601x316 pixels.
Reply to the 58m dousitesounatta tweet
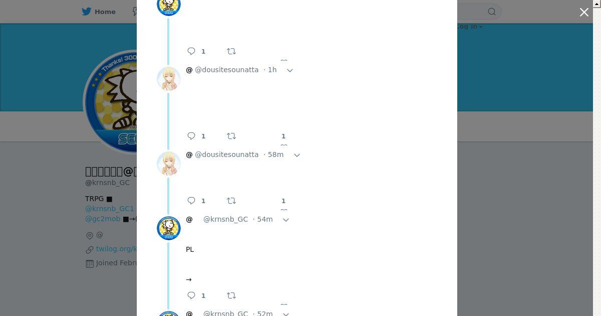[191, 201]
